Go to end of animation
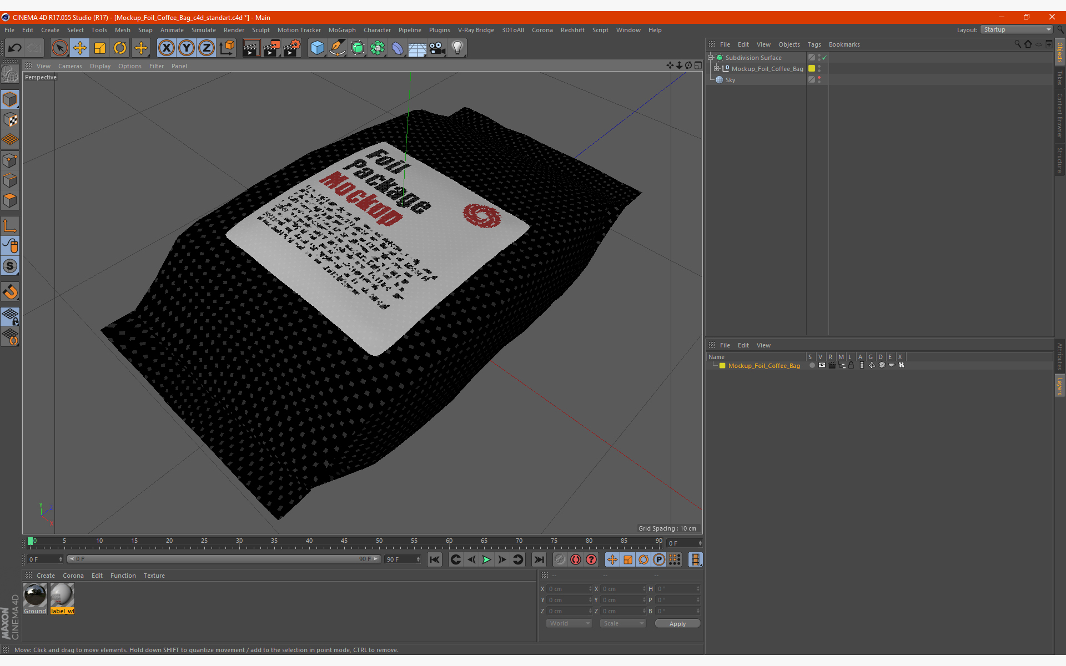This screenshot has width=1066, height=666. point(539,559)
